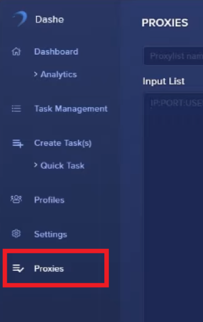
Task: Click the Proxylist name input field
Action: click(x=173, y=56)
